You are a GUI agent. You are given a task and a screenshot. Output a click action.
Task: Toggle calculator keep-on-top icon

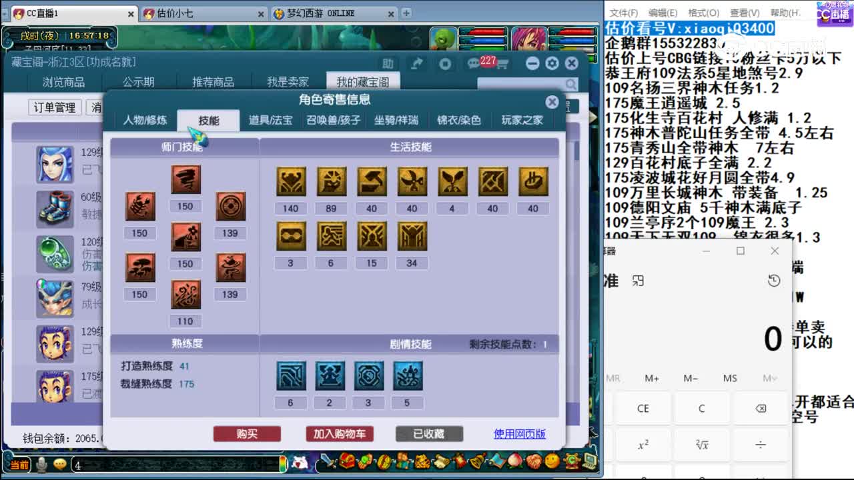coord(638,281)
